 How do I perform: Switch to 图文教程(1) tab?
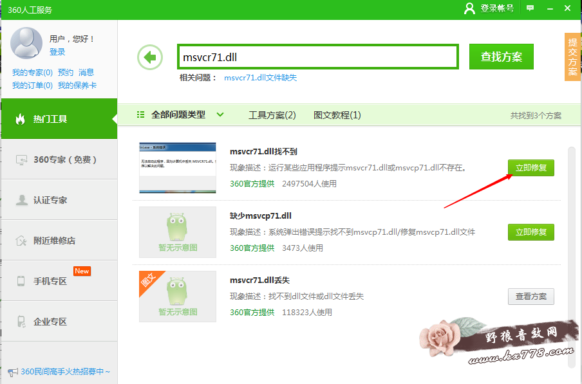coord(337,115)
